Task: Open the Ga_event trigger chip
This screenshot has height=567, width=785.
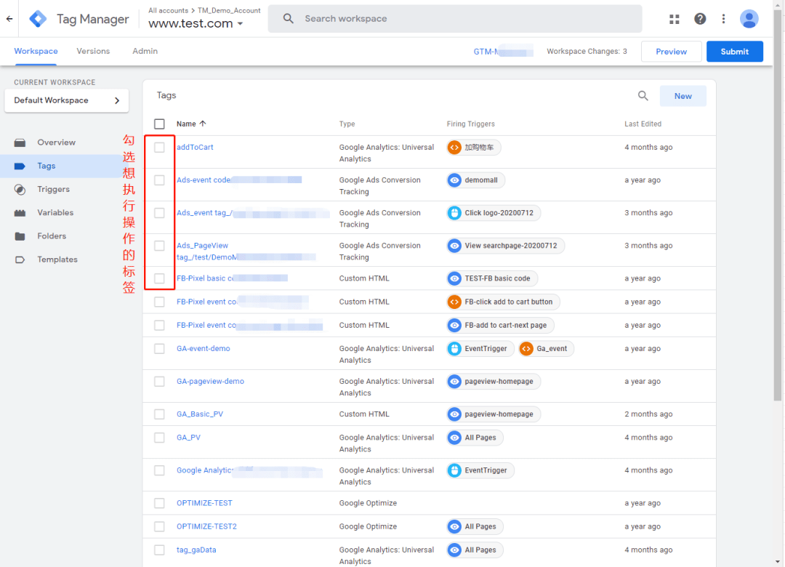Action: [x=546, y=349]
